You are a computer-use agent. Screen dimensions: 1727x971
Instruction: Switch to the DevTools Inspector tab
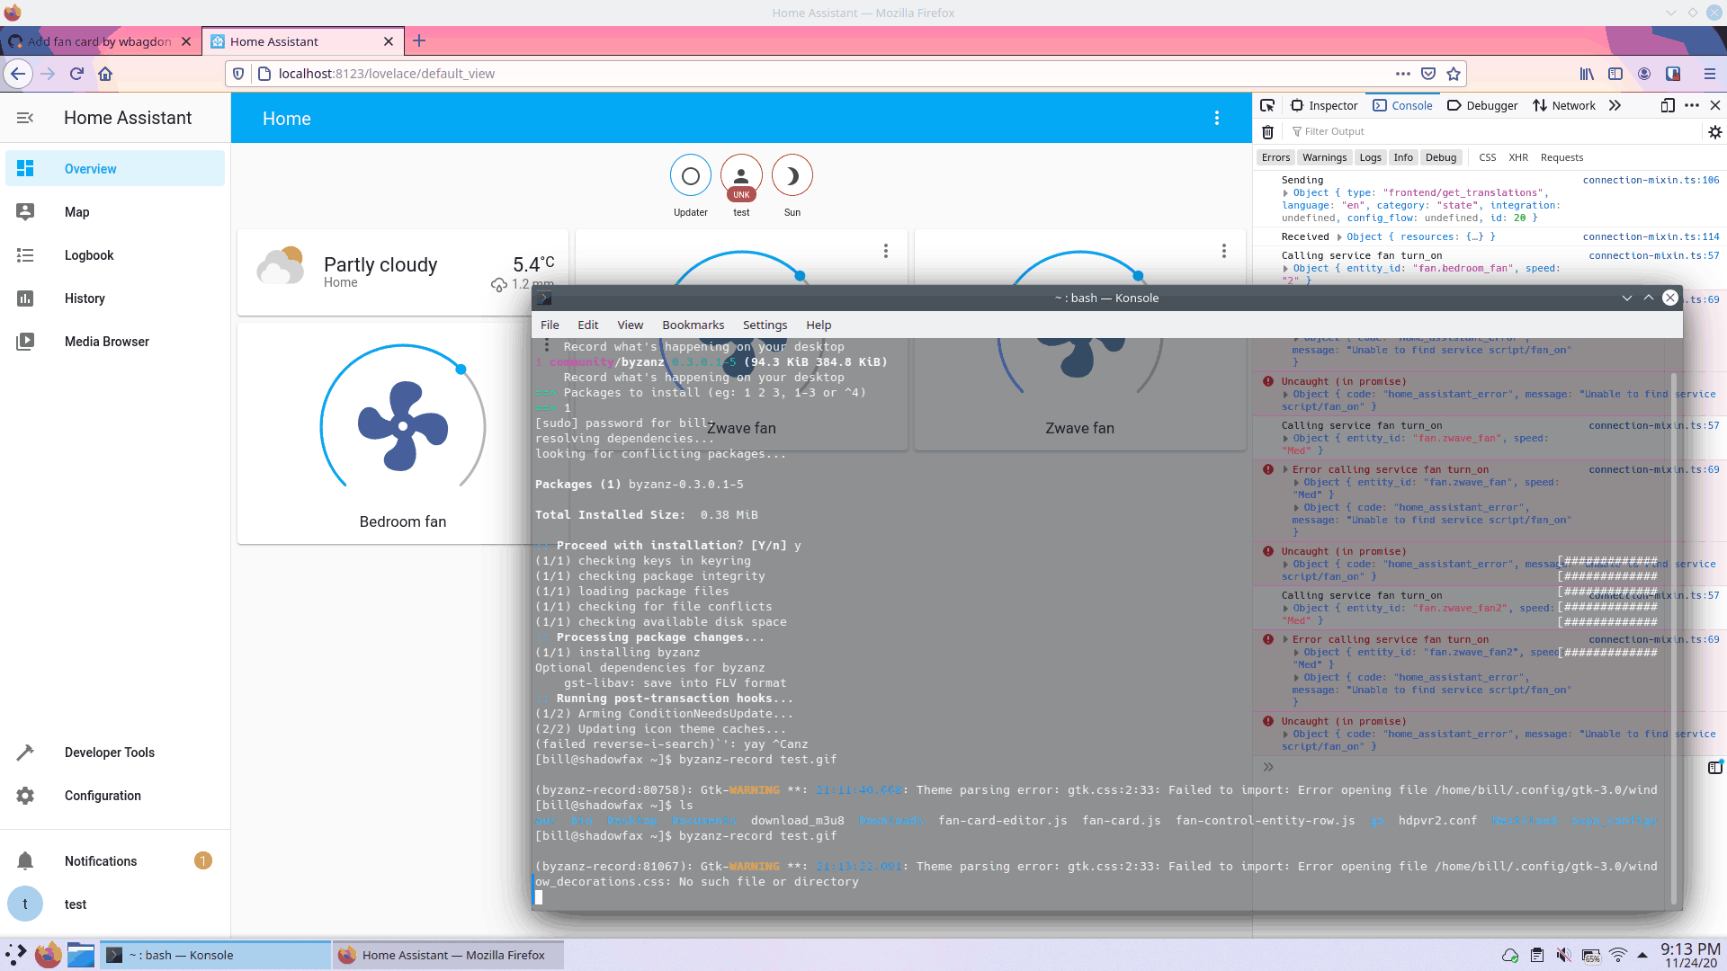pos(1324,105)
